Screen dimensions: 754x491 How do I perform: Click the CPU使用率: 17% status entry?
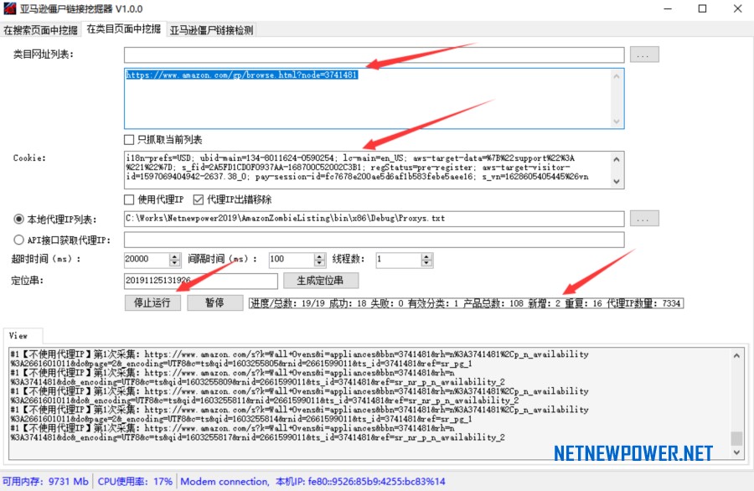click(x=135, y=482)
